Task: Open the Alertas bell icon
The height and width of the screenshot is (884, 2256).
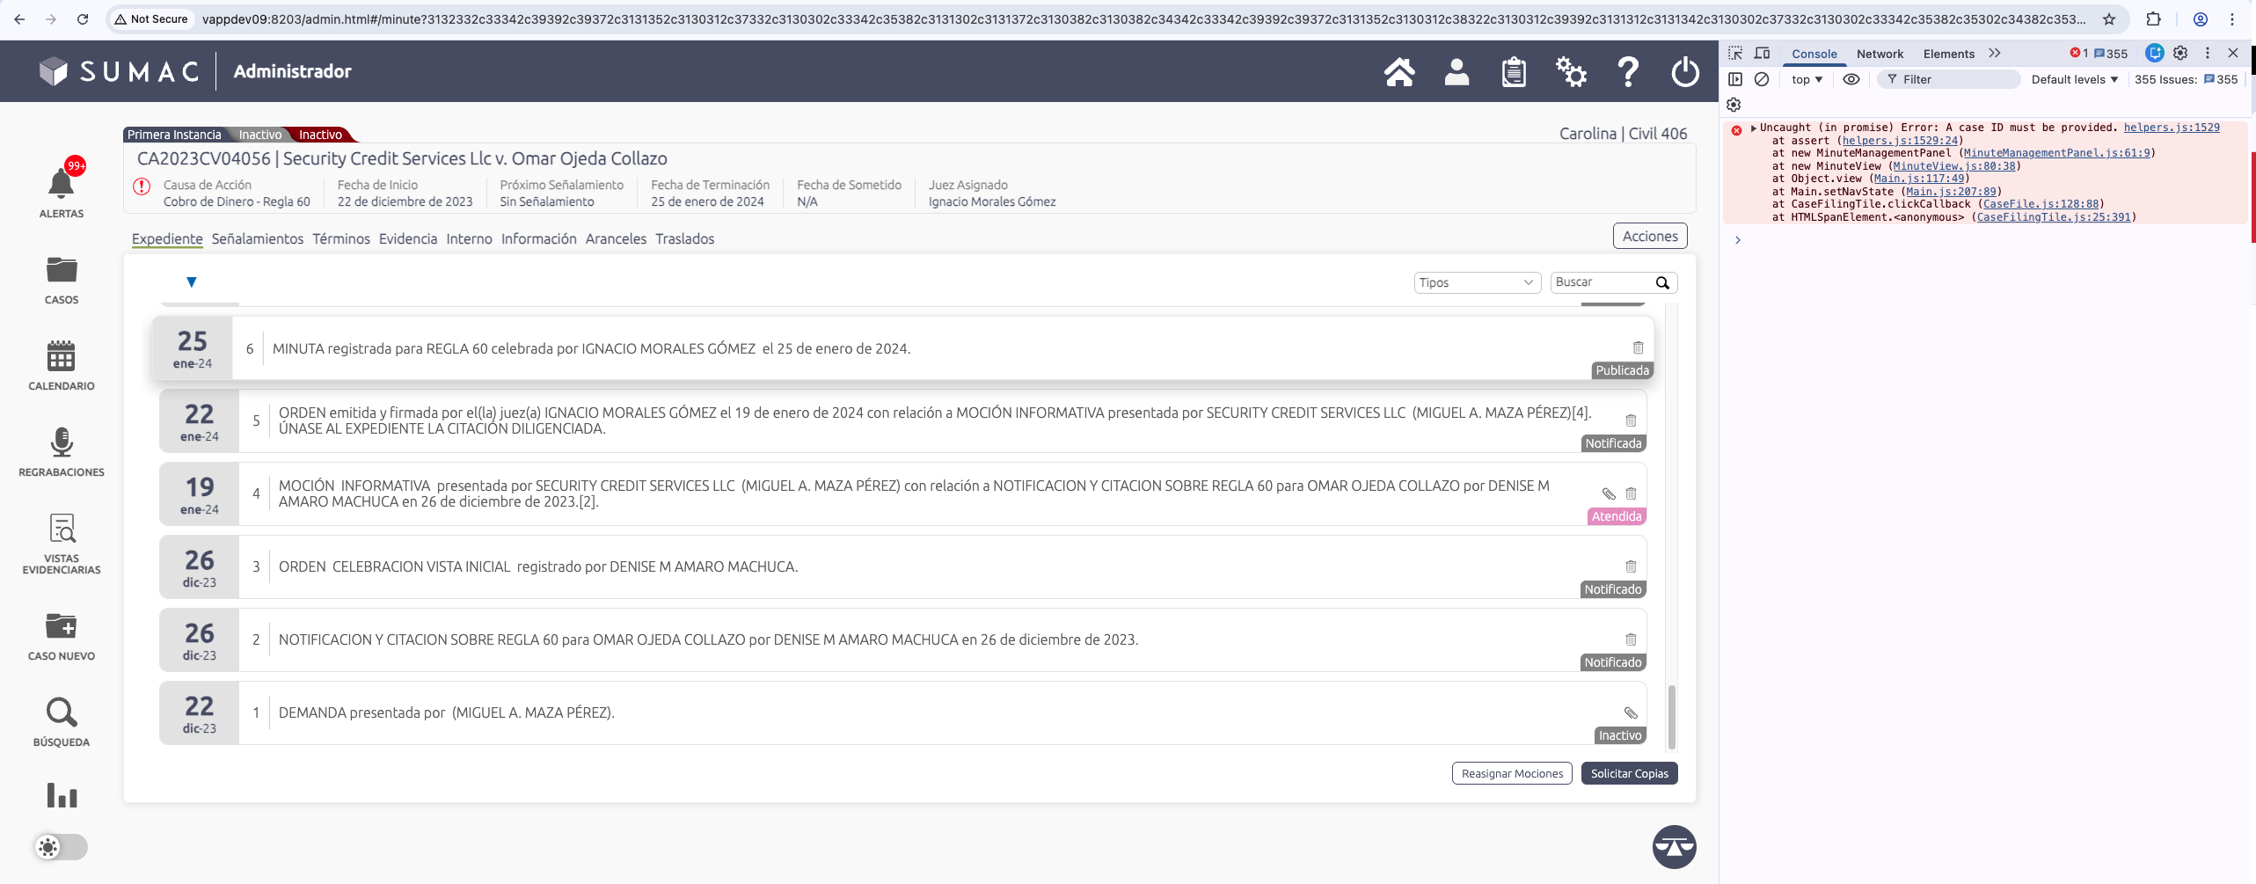Action: click(x=61, y=184)
